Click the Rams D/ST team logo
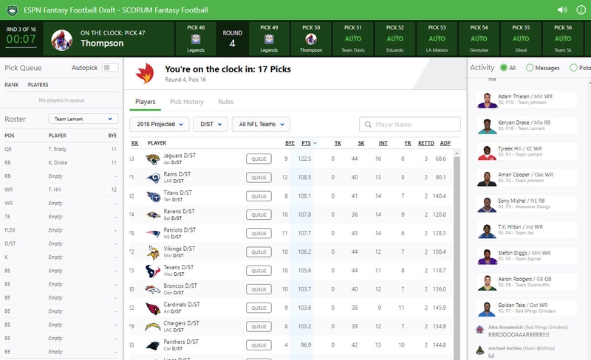This screenshot has width=591, height=360. point(153,178)
